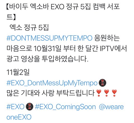Tap the first red heart exclamation emoji
This screenshot has width=134, height=123.
99,93
